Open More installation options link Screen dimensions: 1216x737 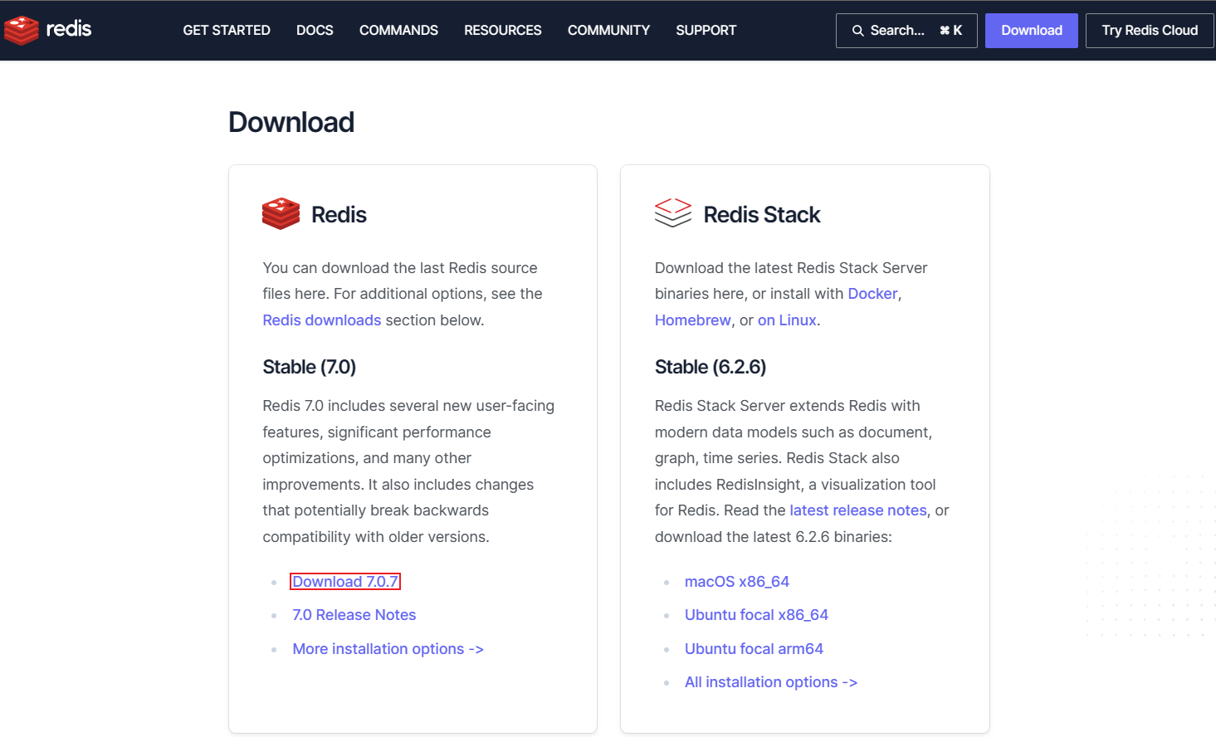pos(388,649)
